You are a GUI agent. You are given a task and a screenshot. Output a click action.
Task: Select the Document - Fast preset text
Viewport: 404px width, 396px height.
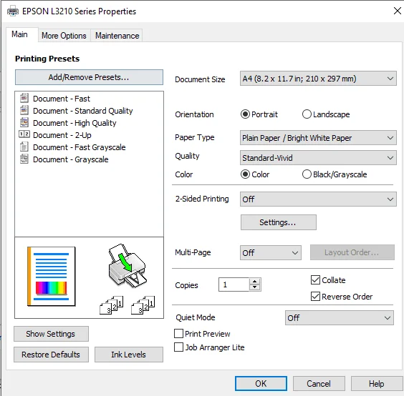62,99
